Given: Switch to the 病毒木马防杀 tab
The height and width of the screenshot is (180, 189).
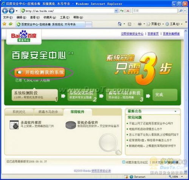Looking at the screenshot, I should pos(48,112).
